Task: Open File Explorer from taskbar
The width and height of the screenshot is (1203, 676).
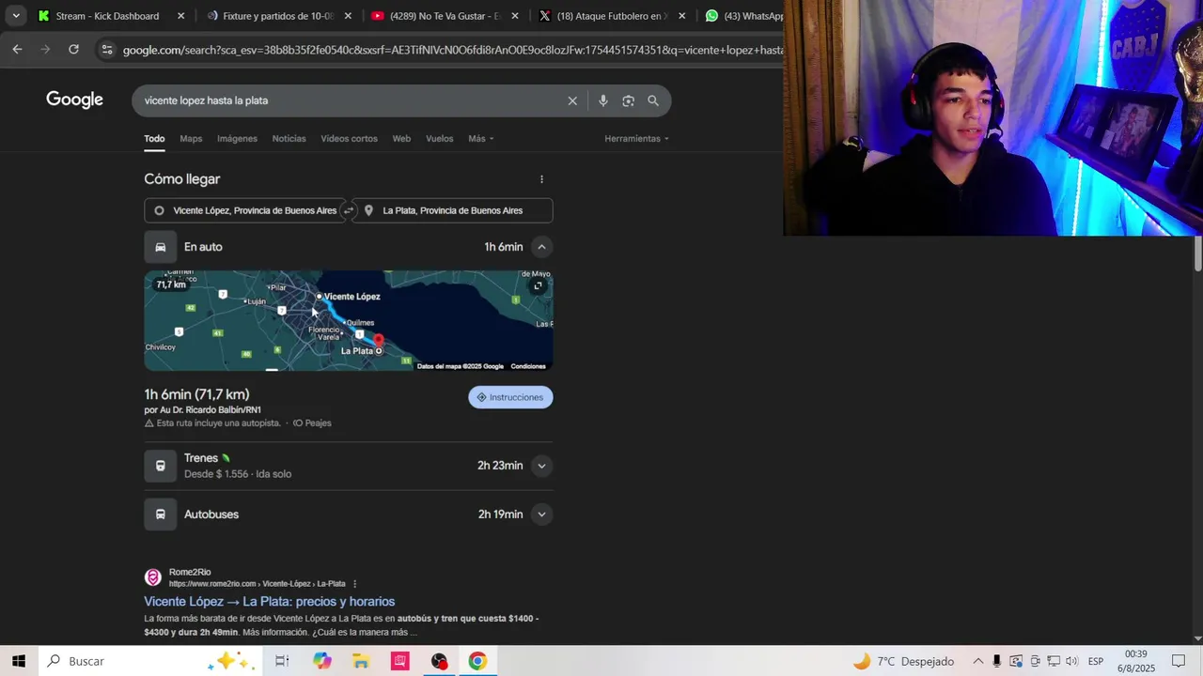Action: tap(361, 661)
